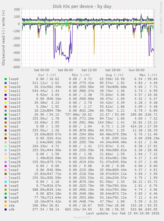The image size is (164, 221).
Task: Click the loop25 light blue swatch
Action: click(6, 151)
